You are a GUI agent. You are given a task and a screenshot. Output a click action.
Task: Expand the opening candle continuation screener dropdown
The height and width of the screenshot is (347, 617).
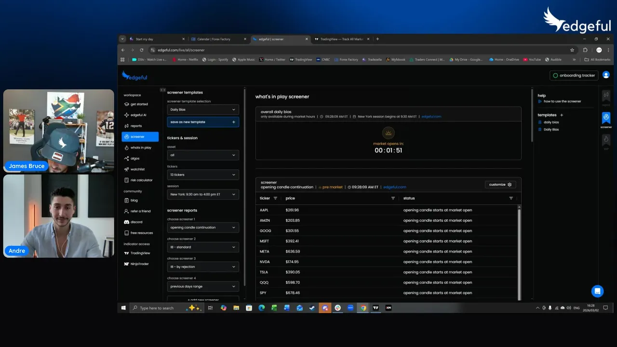click(203, 227)
